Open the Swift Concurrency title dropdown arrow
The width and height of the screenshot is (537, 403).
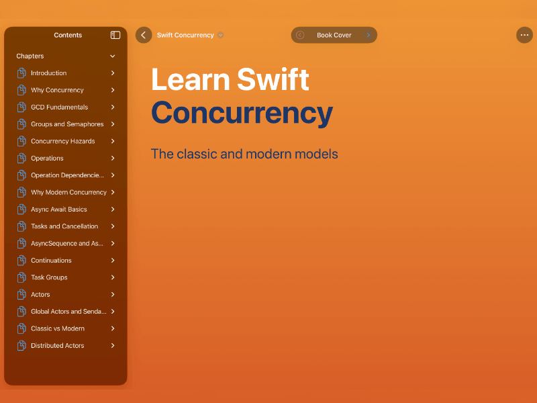click(x=221, y=35)
